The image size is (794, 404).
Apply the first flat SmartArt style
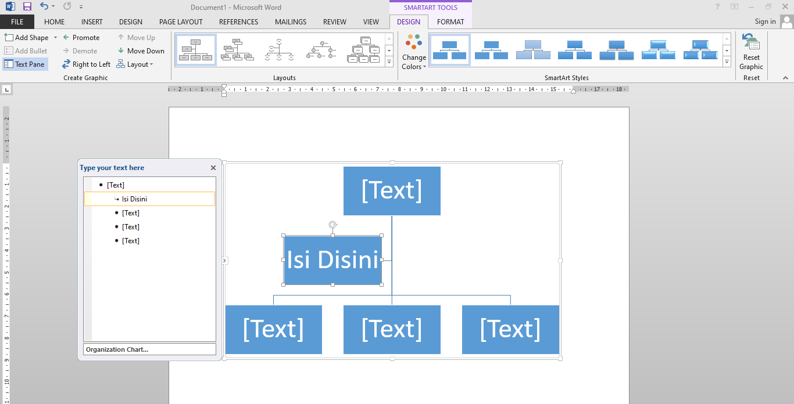pos(450,50)
